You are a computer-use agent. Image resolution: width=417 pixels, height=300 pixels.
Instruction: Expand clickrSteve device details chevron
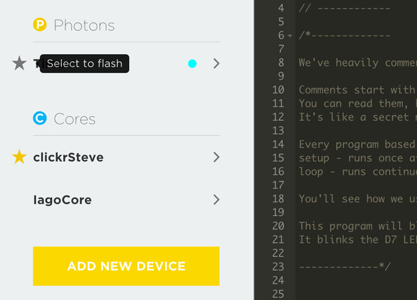click(x=216, y=157)
